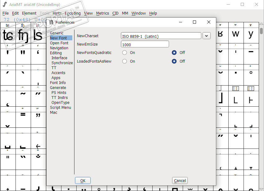
Task: Select the Generate category
Action: click(58, 88)
